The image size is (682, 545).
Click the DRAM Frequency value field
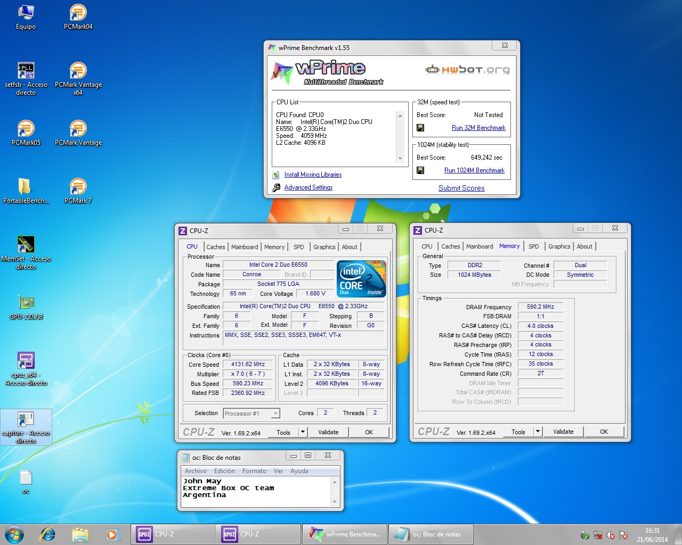click(540, 307)
